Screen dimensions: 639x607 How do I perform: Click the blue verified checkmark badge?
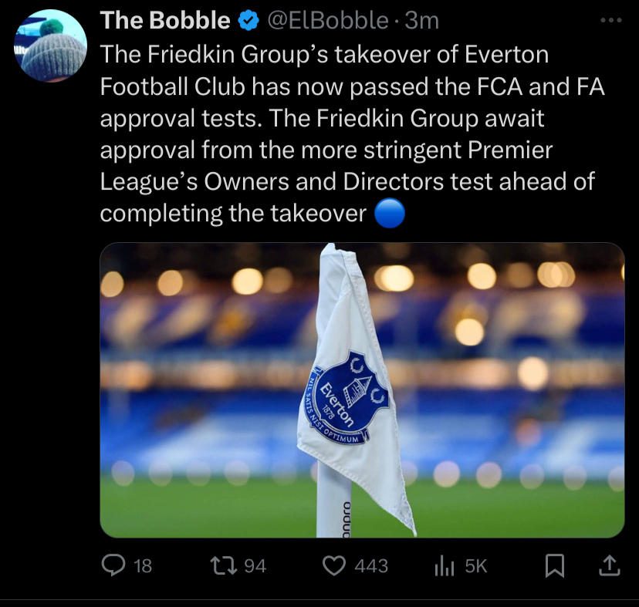(x=248, y=22)
